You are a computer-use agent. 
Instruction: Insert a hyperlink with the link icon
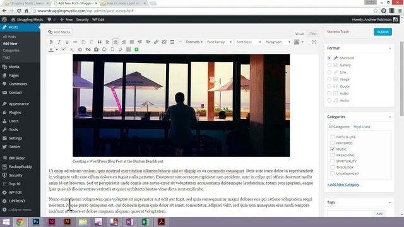point(156,42)
